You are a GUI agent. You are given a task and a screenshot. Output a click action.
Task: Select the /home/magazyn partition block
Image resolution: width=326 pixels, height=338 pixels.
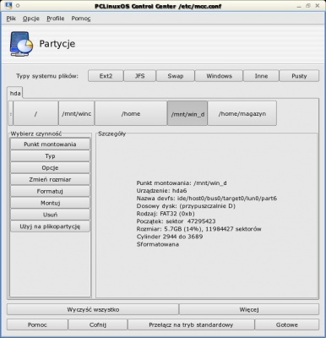[242, 113]
